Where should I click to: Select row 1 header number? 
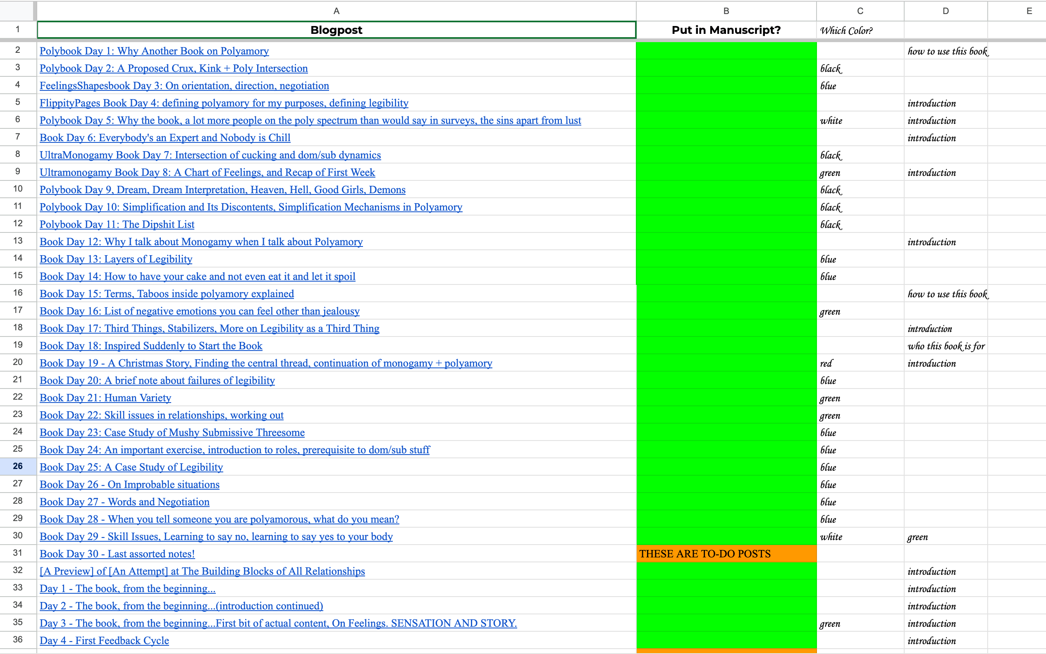coord(17,29)
